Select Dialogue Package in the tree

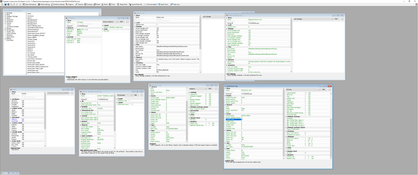click(12, 16)
